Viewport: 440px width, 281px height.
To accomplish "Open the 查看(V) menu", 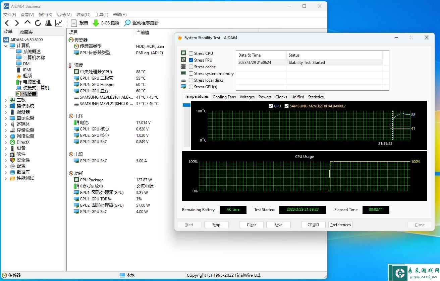I will click(27, 14).
